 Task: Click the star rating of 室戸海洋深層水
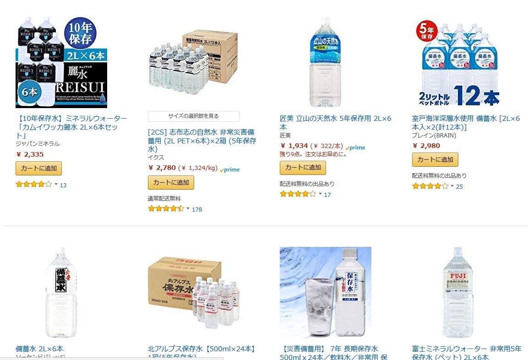coord(430,186)
